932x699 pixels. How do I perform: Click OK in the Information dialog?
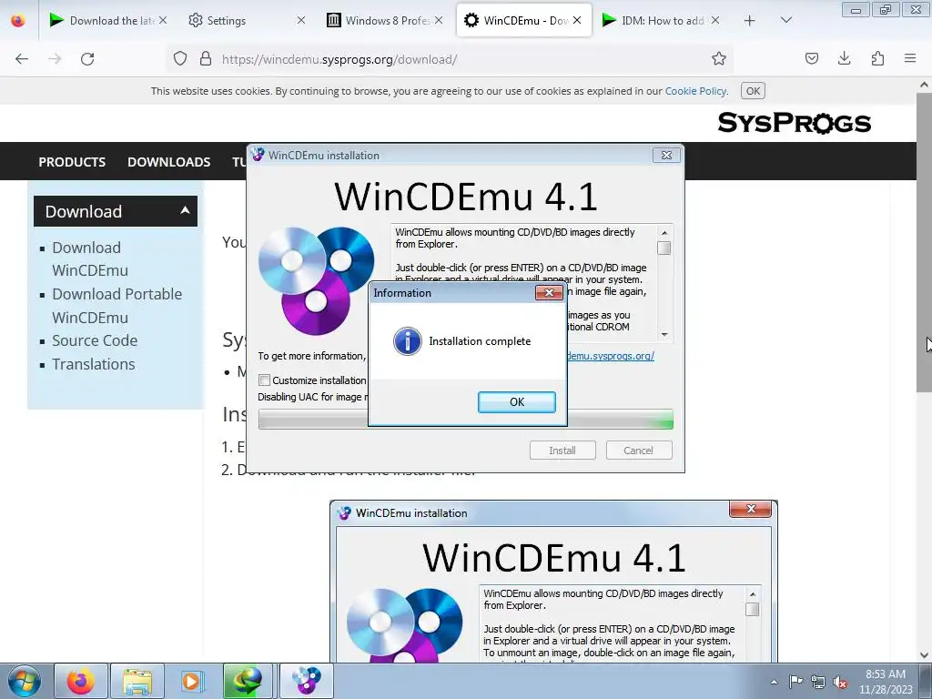(517, 401)
